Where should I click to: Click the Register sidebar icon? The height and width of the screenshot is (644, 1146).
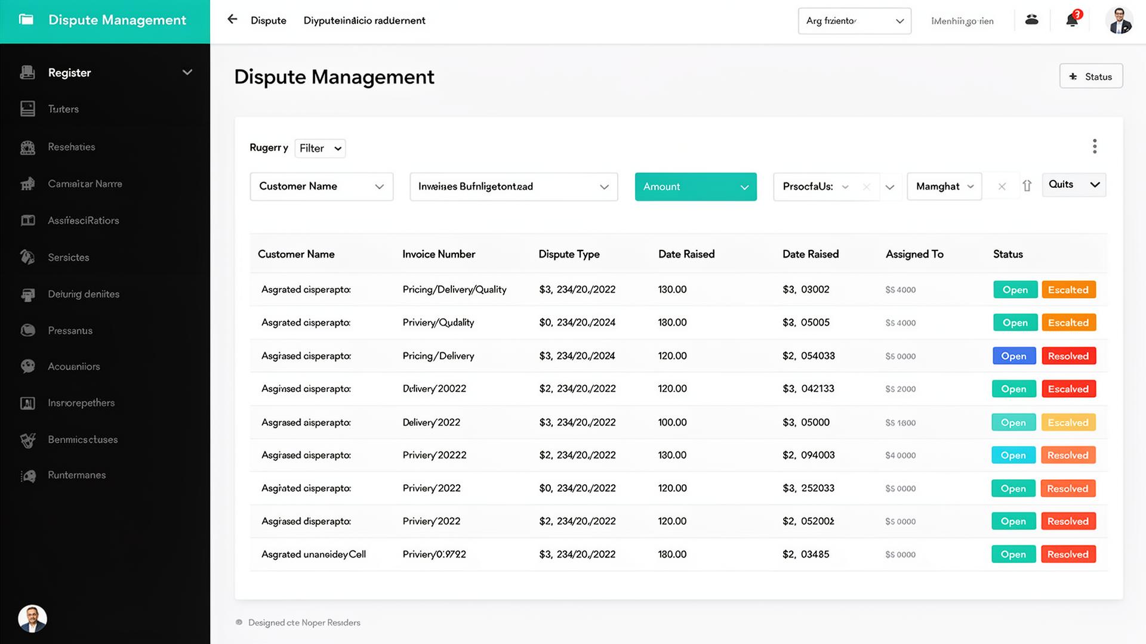click(27, 72)
